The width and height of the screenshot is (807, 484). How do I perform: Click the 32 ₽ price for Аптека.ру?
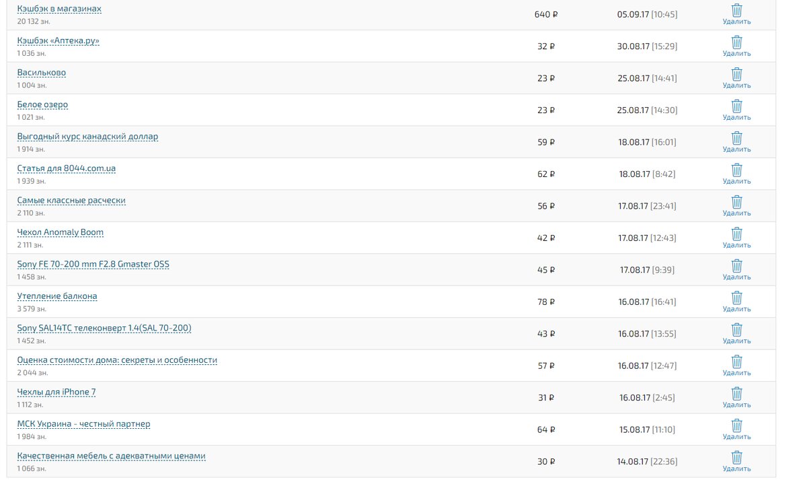point(546,46)
